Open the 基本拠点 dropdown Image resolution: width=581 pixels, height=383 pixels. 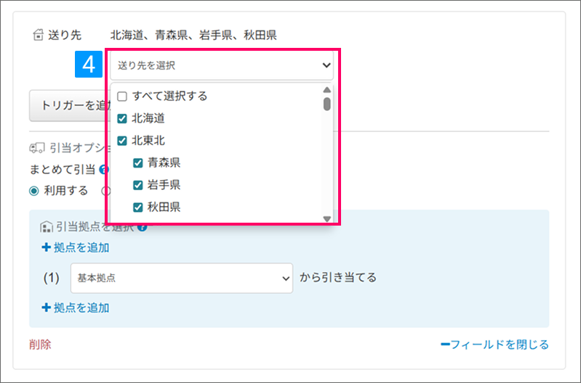click(181, 278)
